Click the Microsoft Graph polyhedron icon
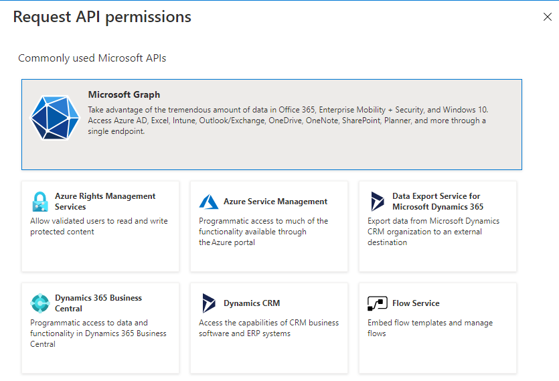Image resolution: width=559 pixels, height=381 pixels. coord(55,117)
